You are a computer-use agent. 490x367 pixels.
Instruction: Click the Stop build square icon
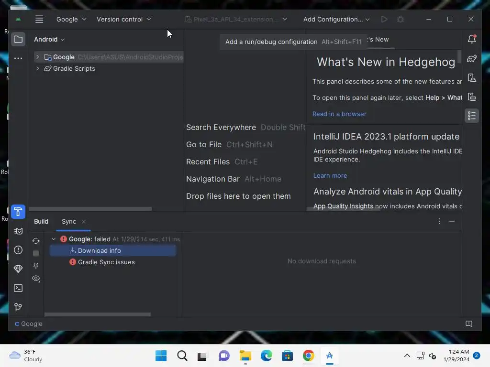(36, 253)
